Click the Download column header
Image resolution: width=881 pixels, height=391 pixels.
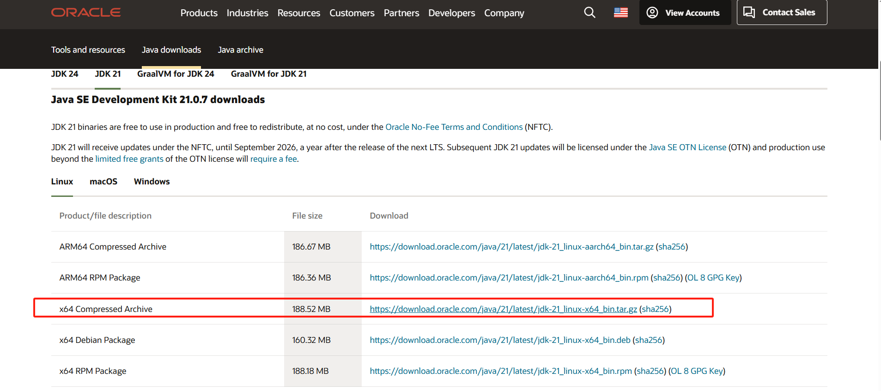pyautogui.click(x=389, y=216)
